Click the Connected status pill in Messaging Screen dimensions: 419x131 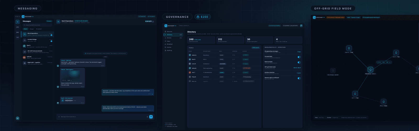coord(142,17)
